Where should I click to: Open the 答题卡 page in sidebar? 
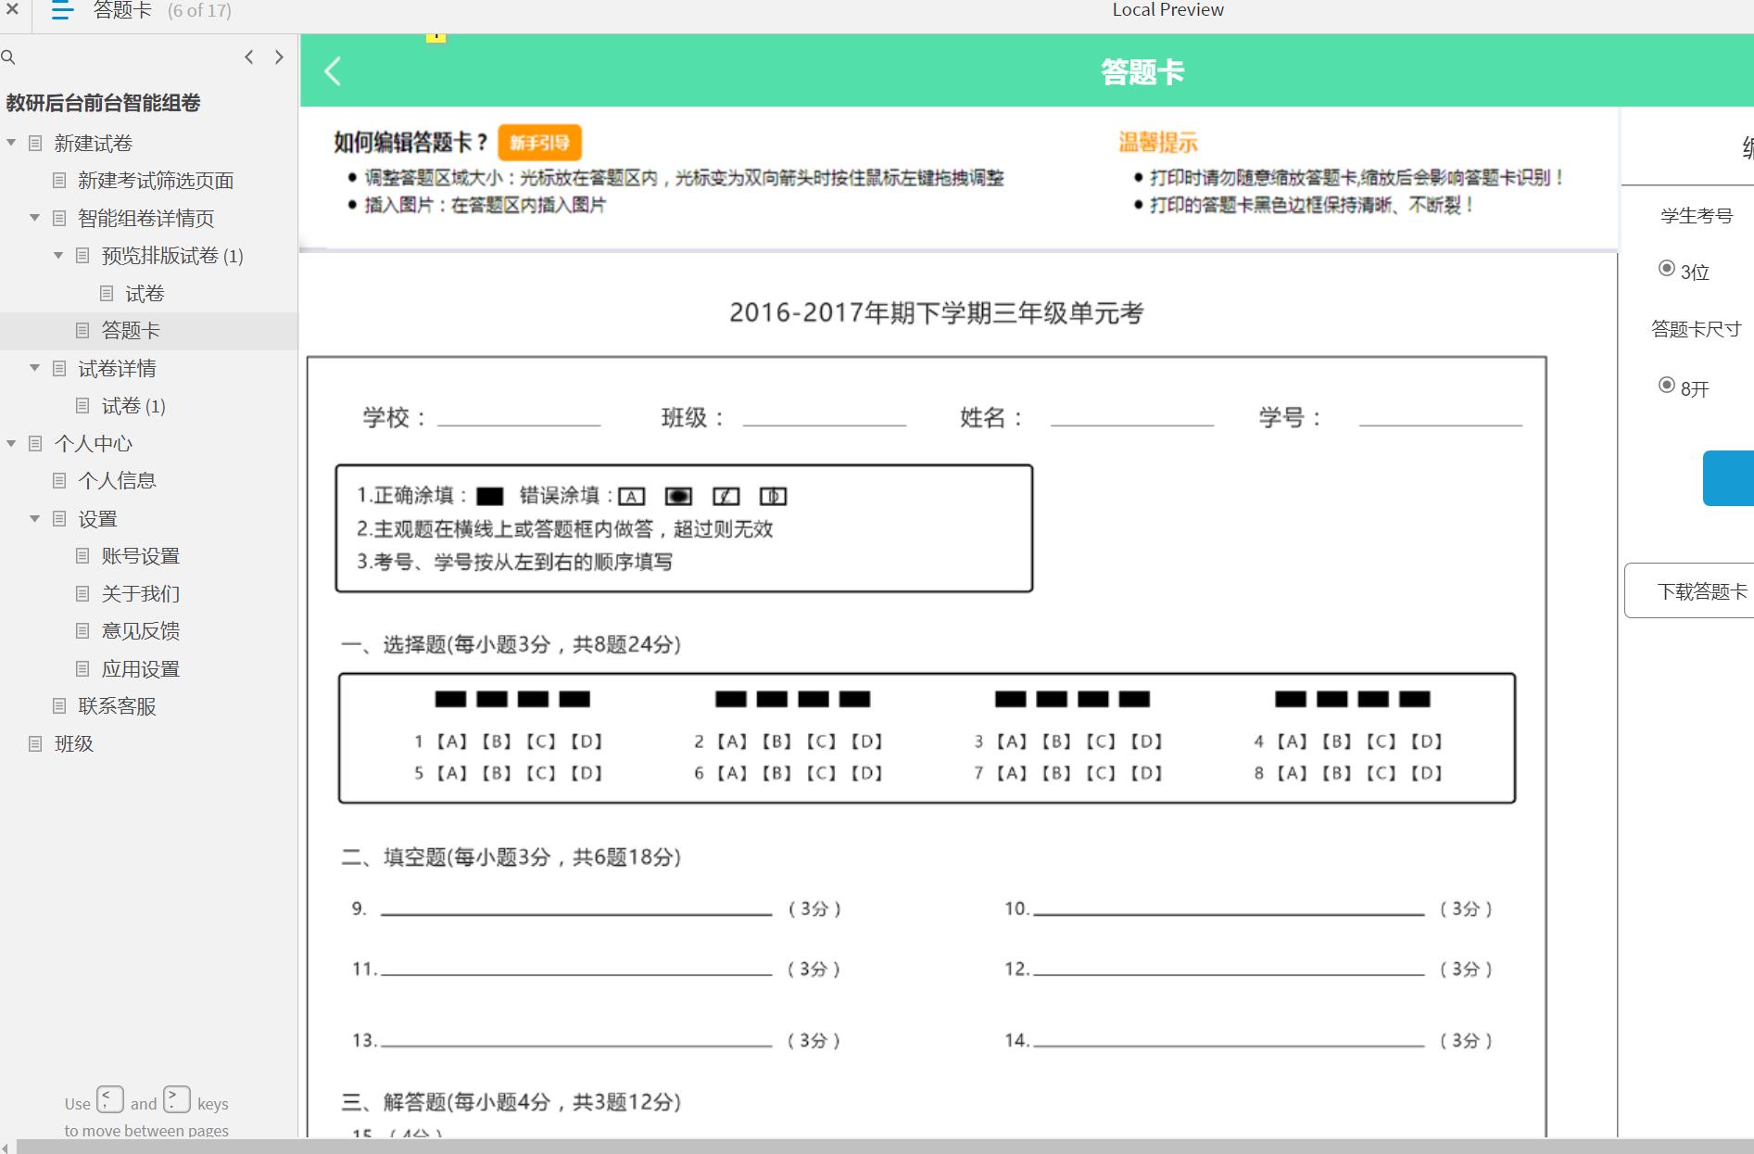click(x=131, y=331)
